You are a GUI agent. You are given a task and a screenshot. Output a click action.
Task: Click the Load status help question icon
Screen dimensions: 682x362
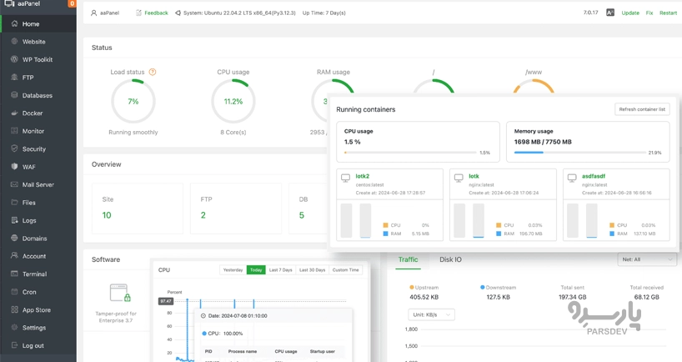(x=153, y=73)
